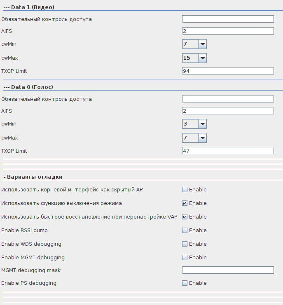Open the Video cwMax dropdown
The height and width of the screenshot is (305, 283).
point(194,58)
